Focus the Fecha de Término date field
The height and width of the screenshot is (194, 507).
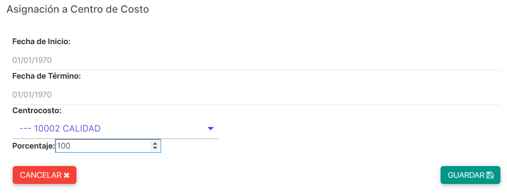point(256,95)
